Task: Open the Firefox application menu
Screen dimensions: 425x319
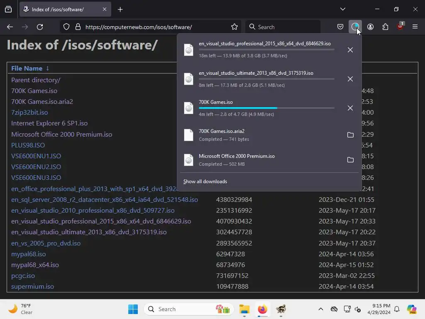Action: [415, 27]
